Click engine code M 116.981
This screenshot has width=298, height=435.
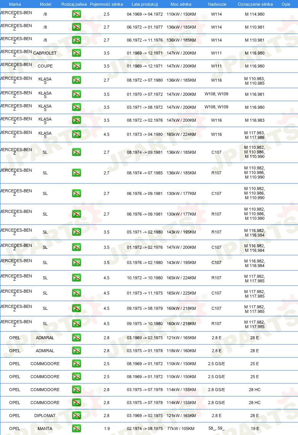pos(255,94)
